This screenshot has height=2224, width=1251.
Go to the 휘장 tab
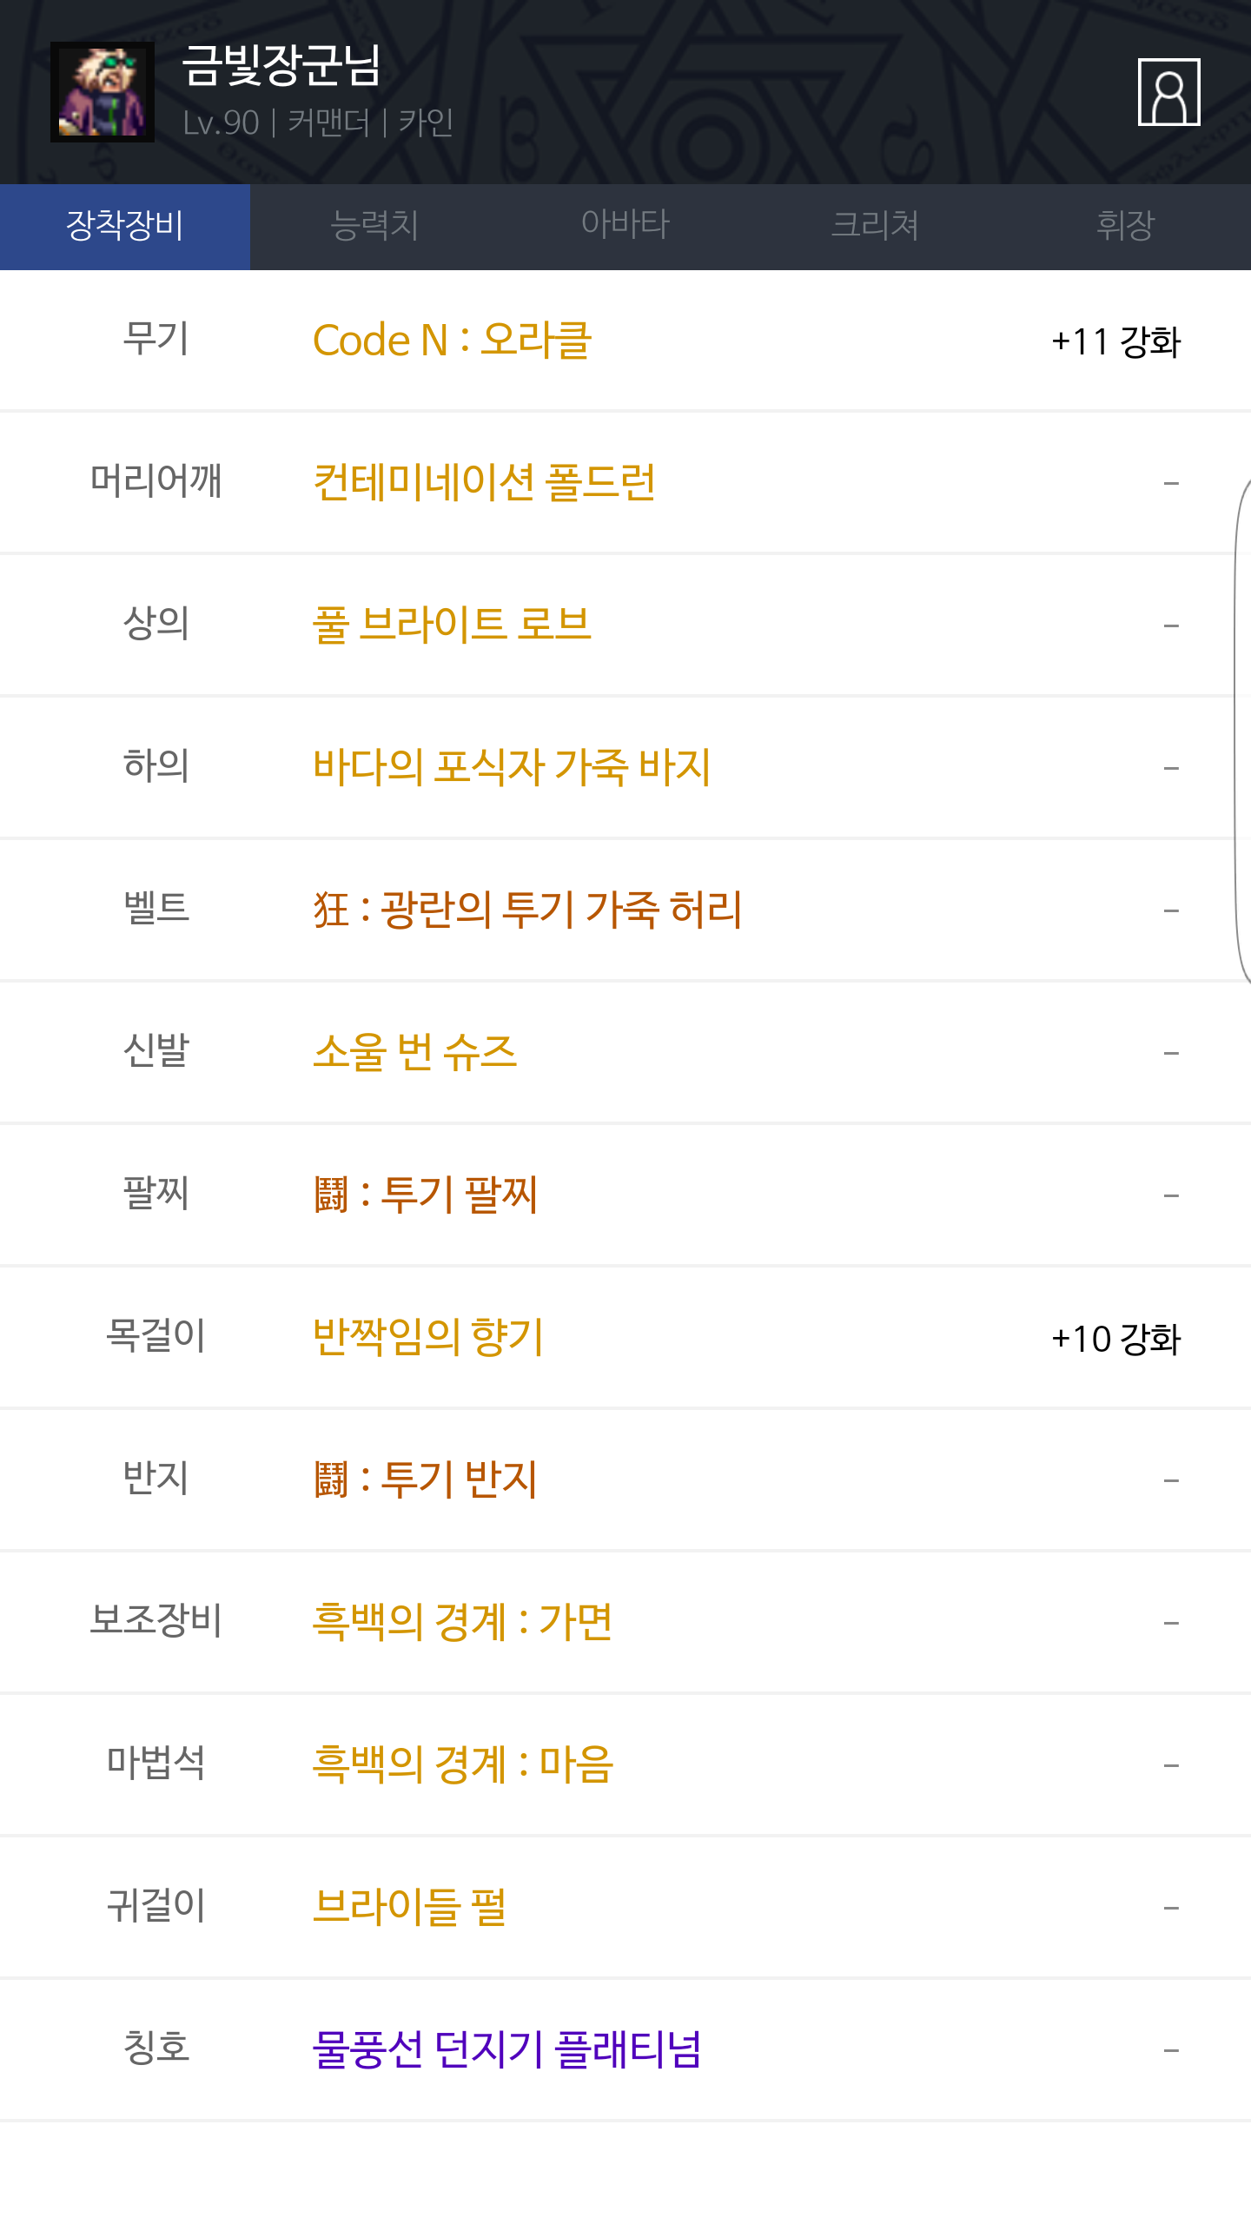tap(1125, 226)
